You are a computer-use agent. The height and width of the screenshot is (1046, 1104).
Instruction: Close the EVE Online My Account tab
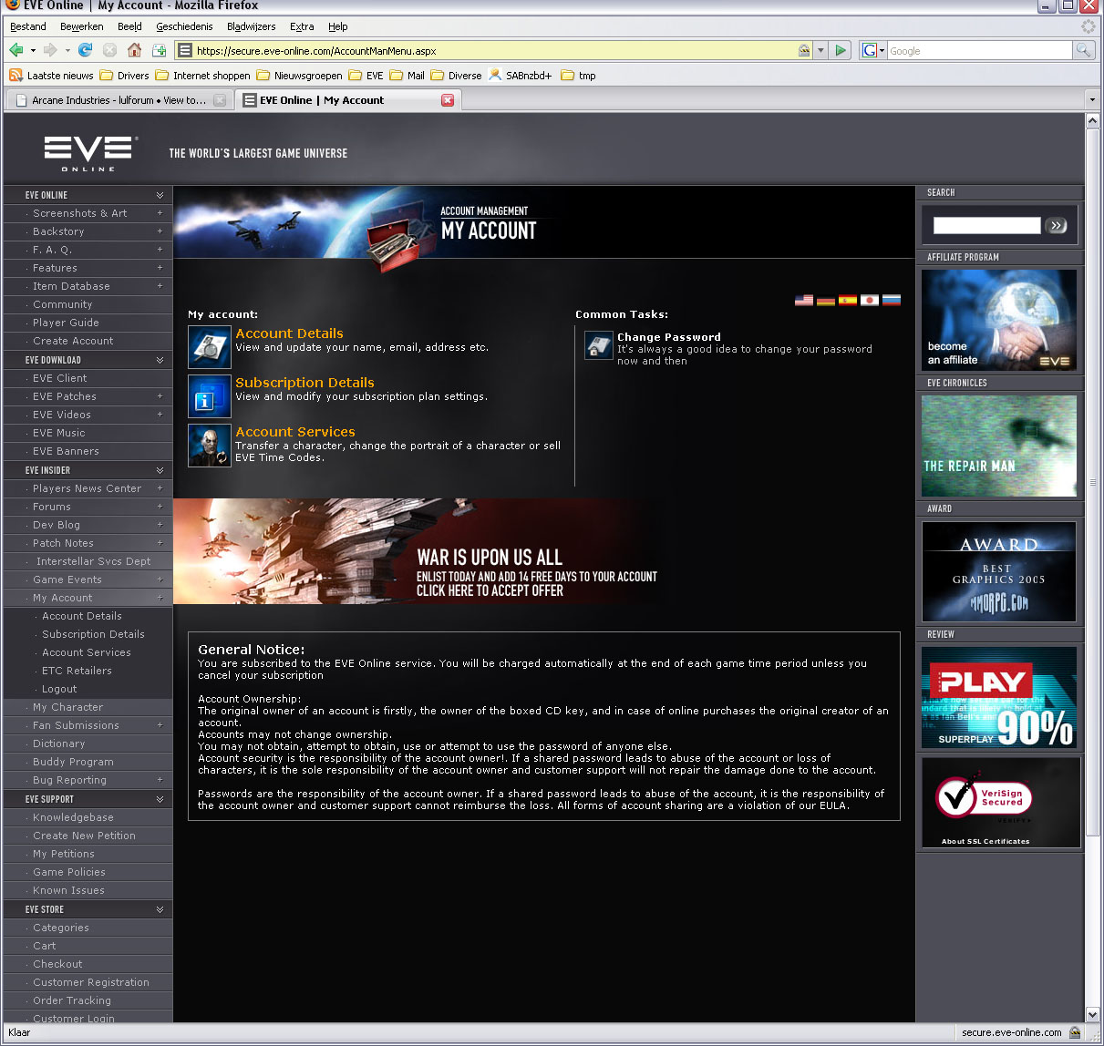448,100
